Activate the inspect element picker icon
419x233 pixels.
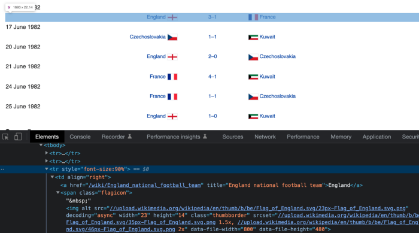pos(5,137)
